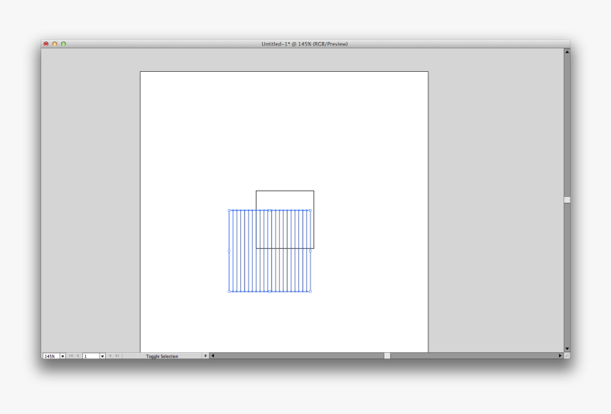
Task: Click the artboard number field
Action: pos(90,356)
